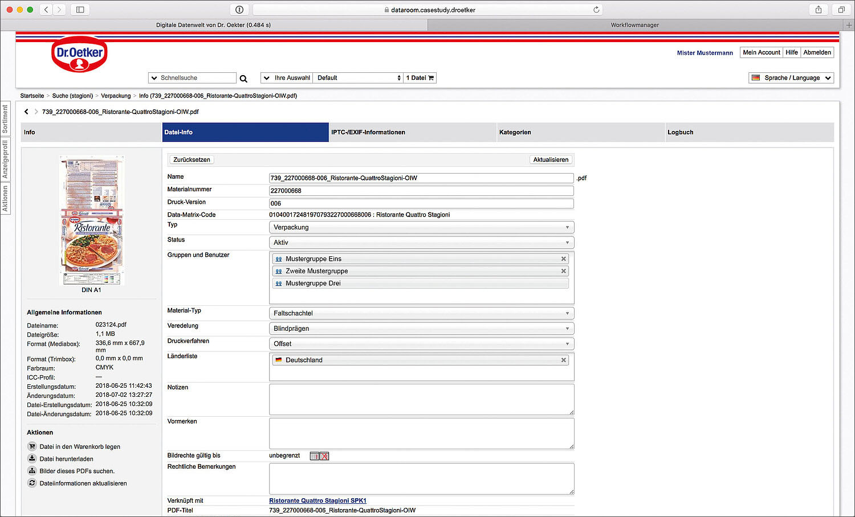This screenshot has height=517, width=855.
Task: Click the refresh icon for Dateiinformationen aktualisieren
Action: [32, 483]
